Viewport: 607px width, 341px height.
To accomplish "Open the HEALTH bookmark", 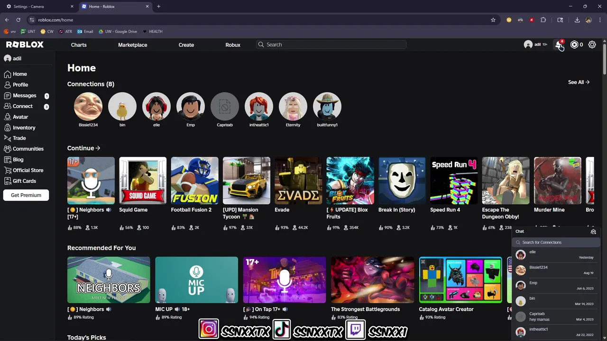I will 152,31.
